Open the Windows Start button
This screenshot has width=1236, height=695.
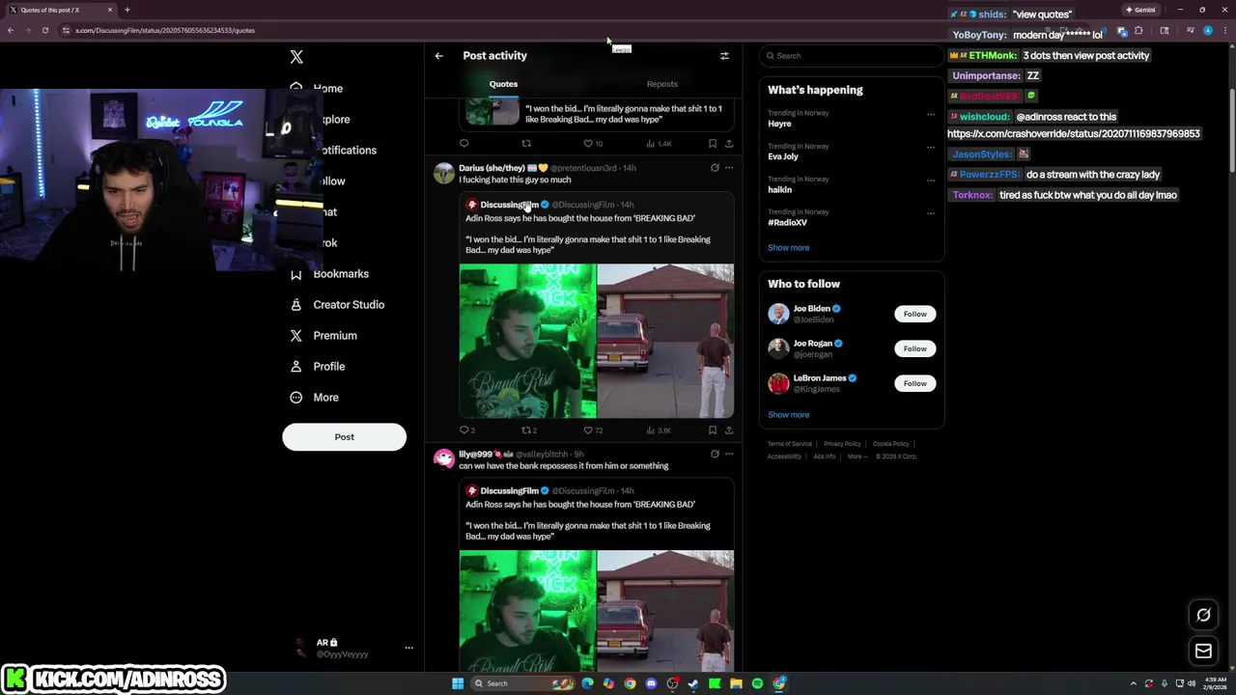tap(458, 683)
